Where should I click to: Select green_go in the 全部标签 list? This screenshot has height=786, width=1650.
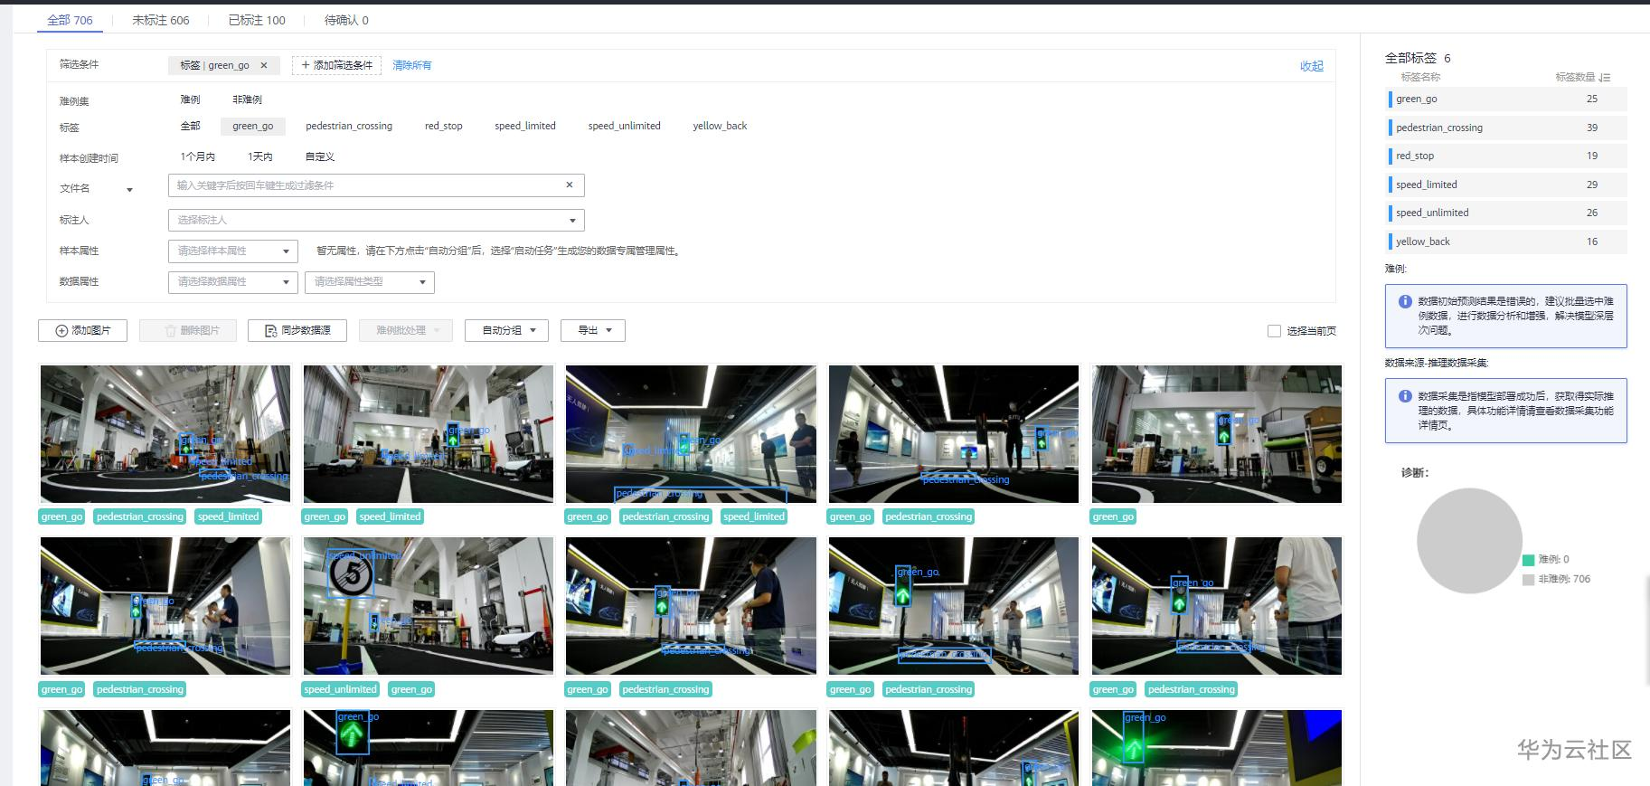point(1507,99)
